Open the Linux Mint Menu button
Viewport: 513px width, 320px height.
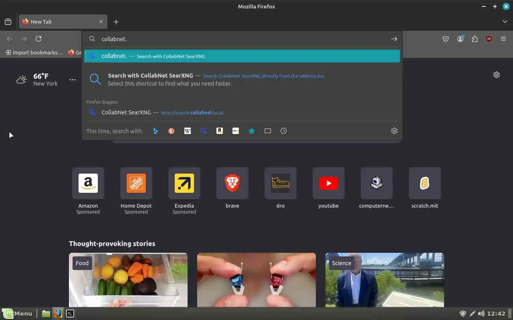tap(18, 314)
